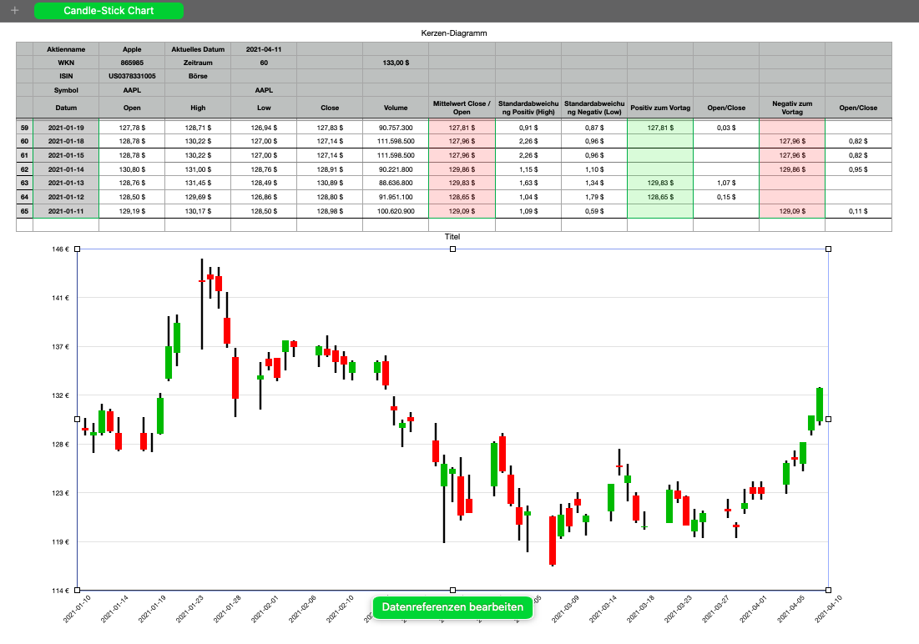Click the Volume column header cell

point(395,108)
